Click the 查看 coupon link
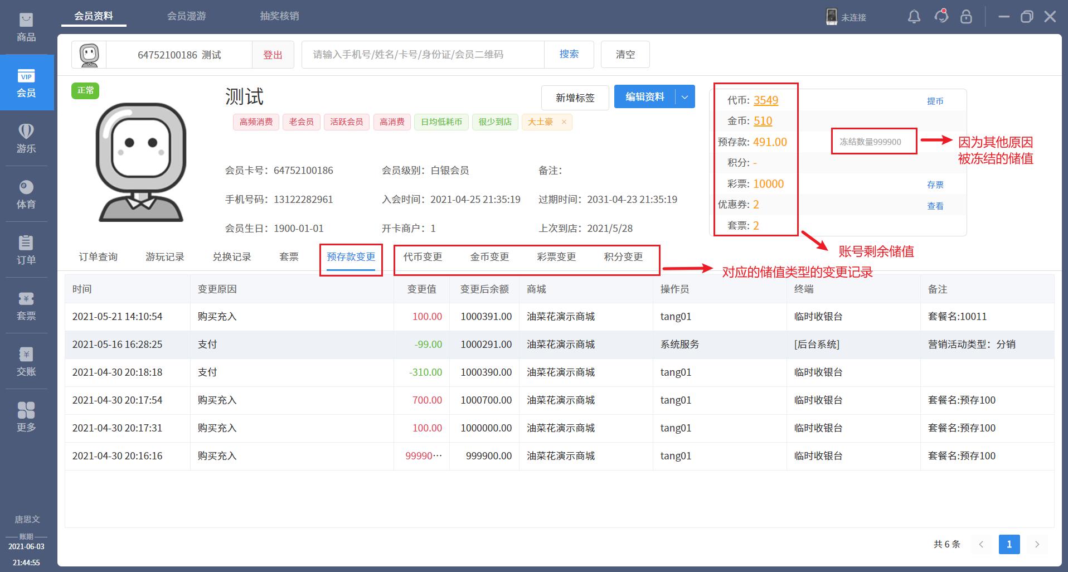This screenshot has width=1068, height=572. coord(935,206)
